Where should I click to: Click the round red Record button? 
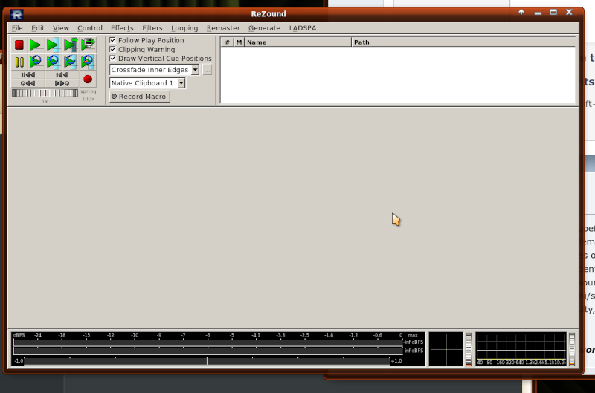[x=88, y=79]
